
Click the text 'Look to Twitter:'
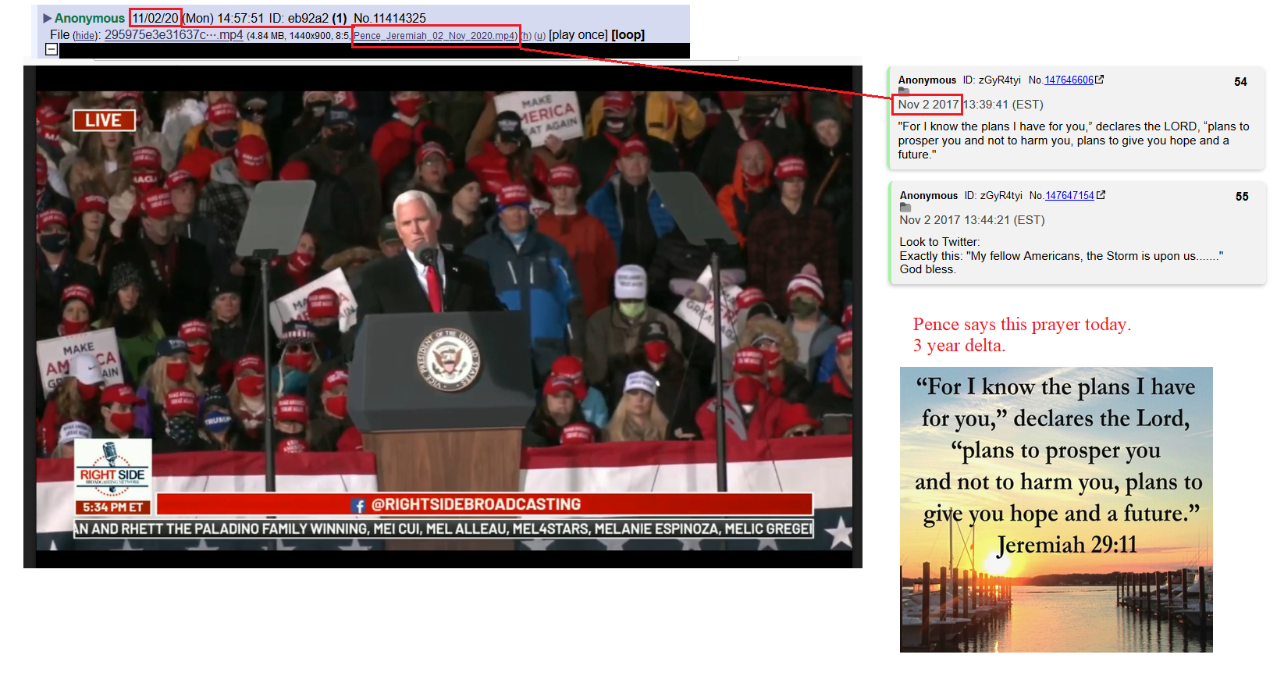940,242
